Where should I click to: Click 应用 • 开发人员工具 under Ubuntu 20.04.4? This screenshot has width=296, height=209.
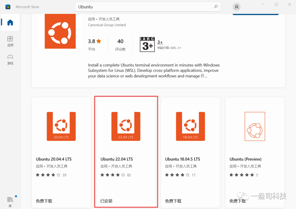point(52,166)
